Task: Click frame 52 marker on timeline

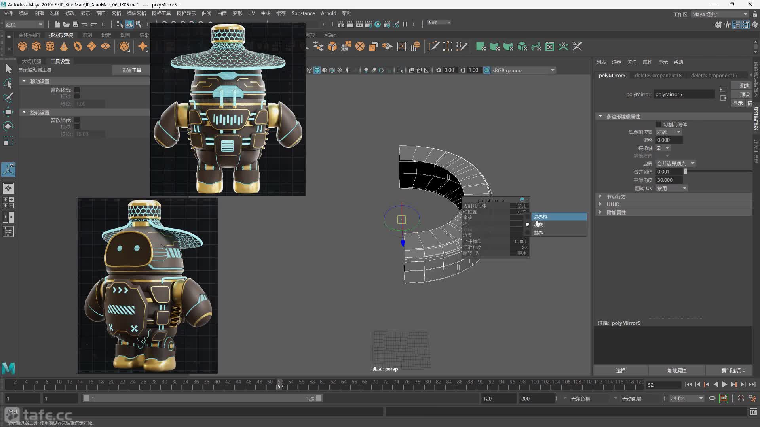Action: [x=280, y=384]
